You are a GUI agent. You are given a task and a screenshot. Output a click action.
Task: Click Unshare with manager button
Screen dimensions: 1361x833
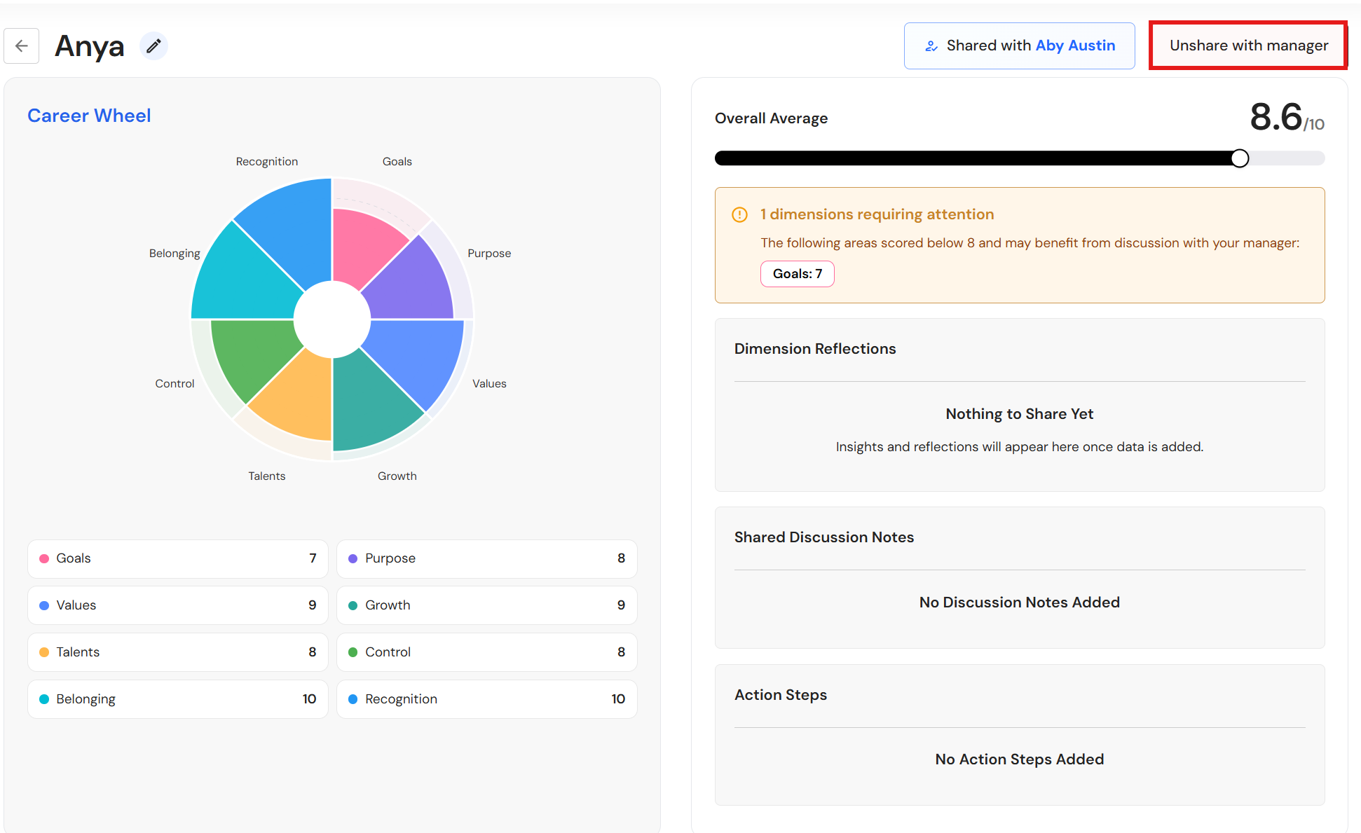pyautogui.click(x=1248, y=46)
